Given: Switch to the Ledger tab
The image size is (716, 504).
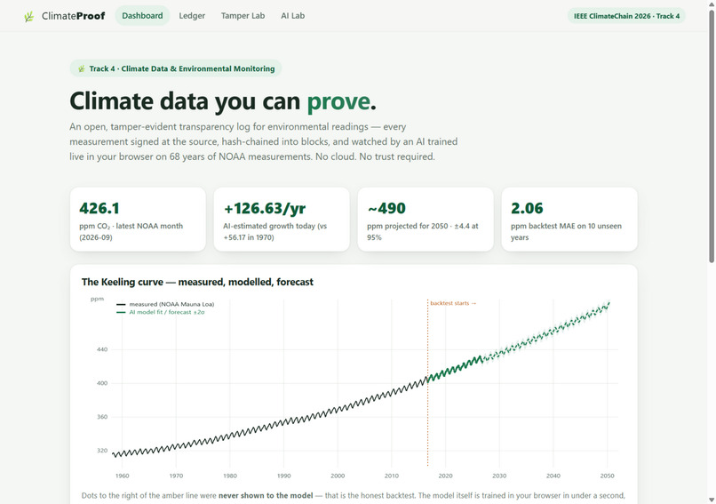Looking at the screenshot, I should [x=192, y=15].
